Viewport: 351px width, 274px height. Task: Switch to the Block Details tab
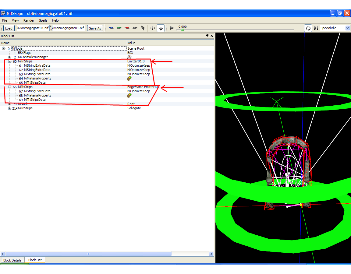coord(12,260)
